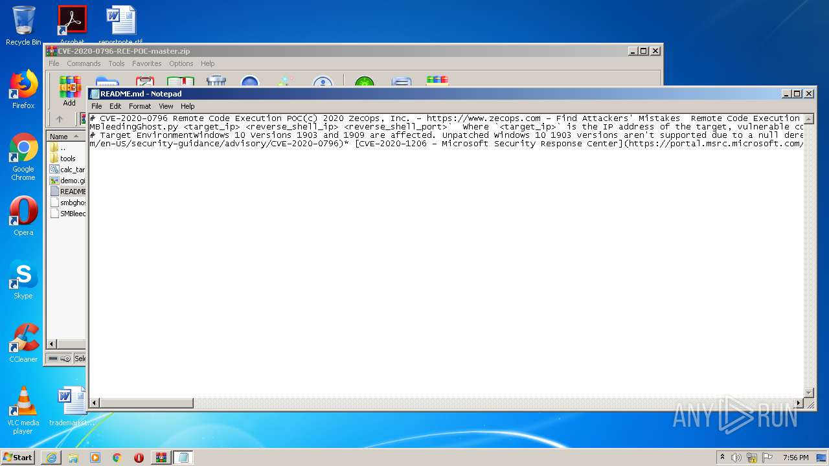
Task: Click the network icon in system tray
Action: coord(752,458)
